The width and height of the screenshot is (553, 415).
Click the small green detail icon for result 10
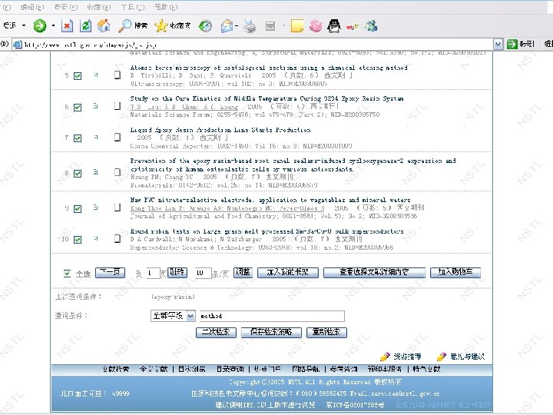(95, 238)
